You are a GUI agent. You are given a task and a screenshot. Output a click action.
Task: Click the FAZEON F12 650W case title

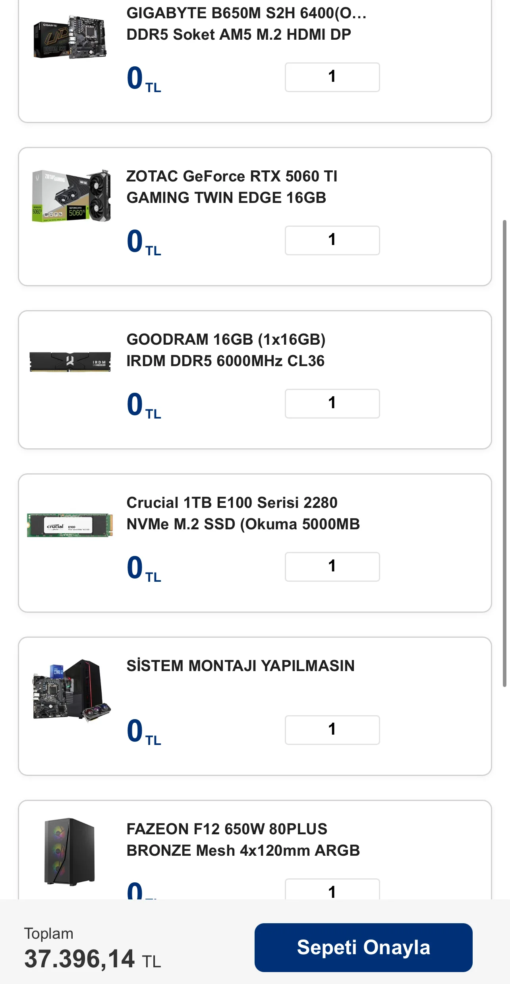pyautogui.click(x=243, y=839)
